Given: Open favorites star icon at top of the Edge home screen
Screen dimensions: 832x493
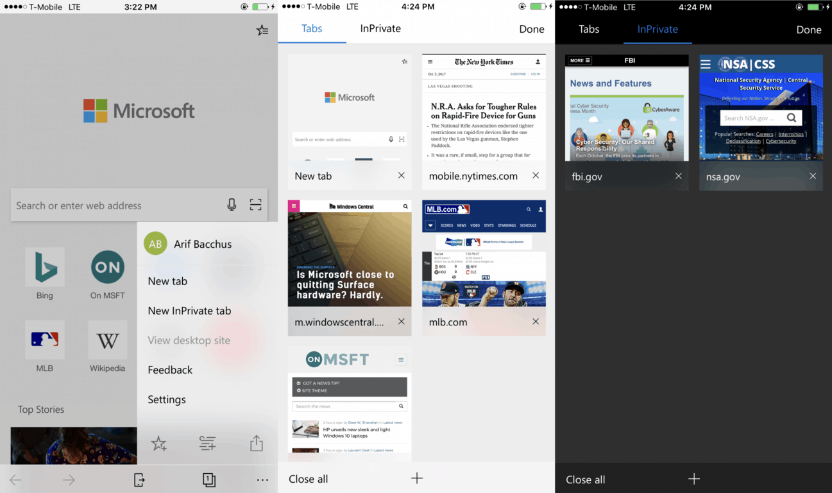Looking at the screenshot, I should tap(262, 30).
